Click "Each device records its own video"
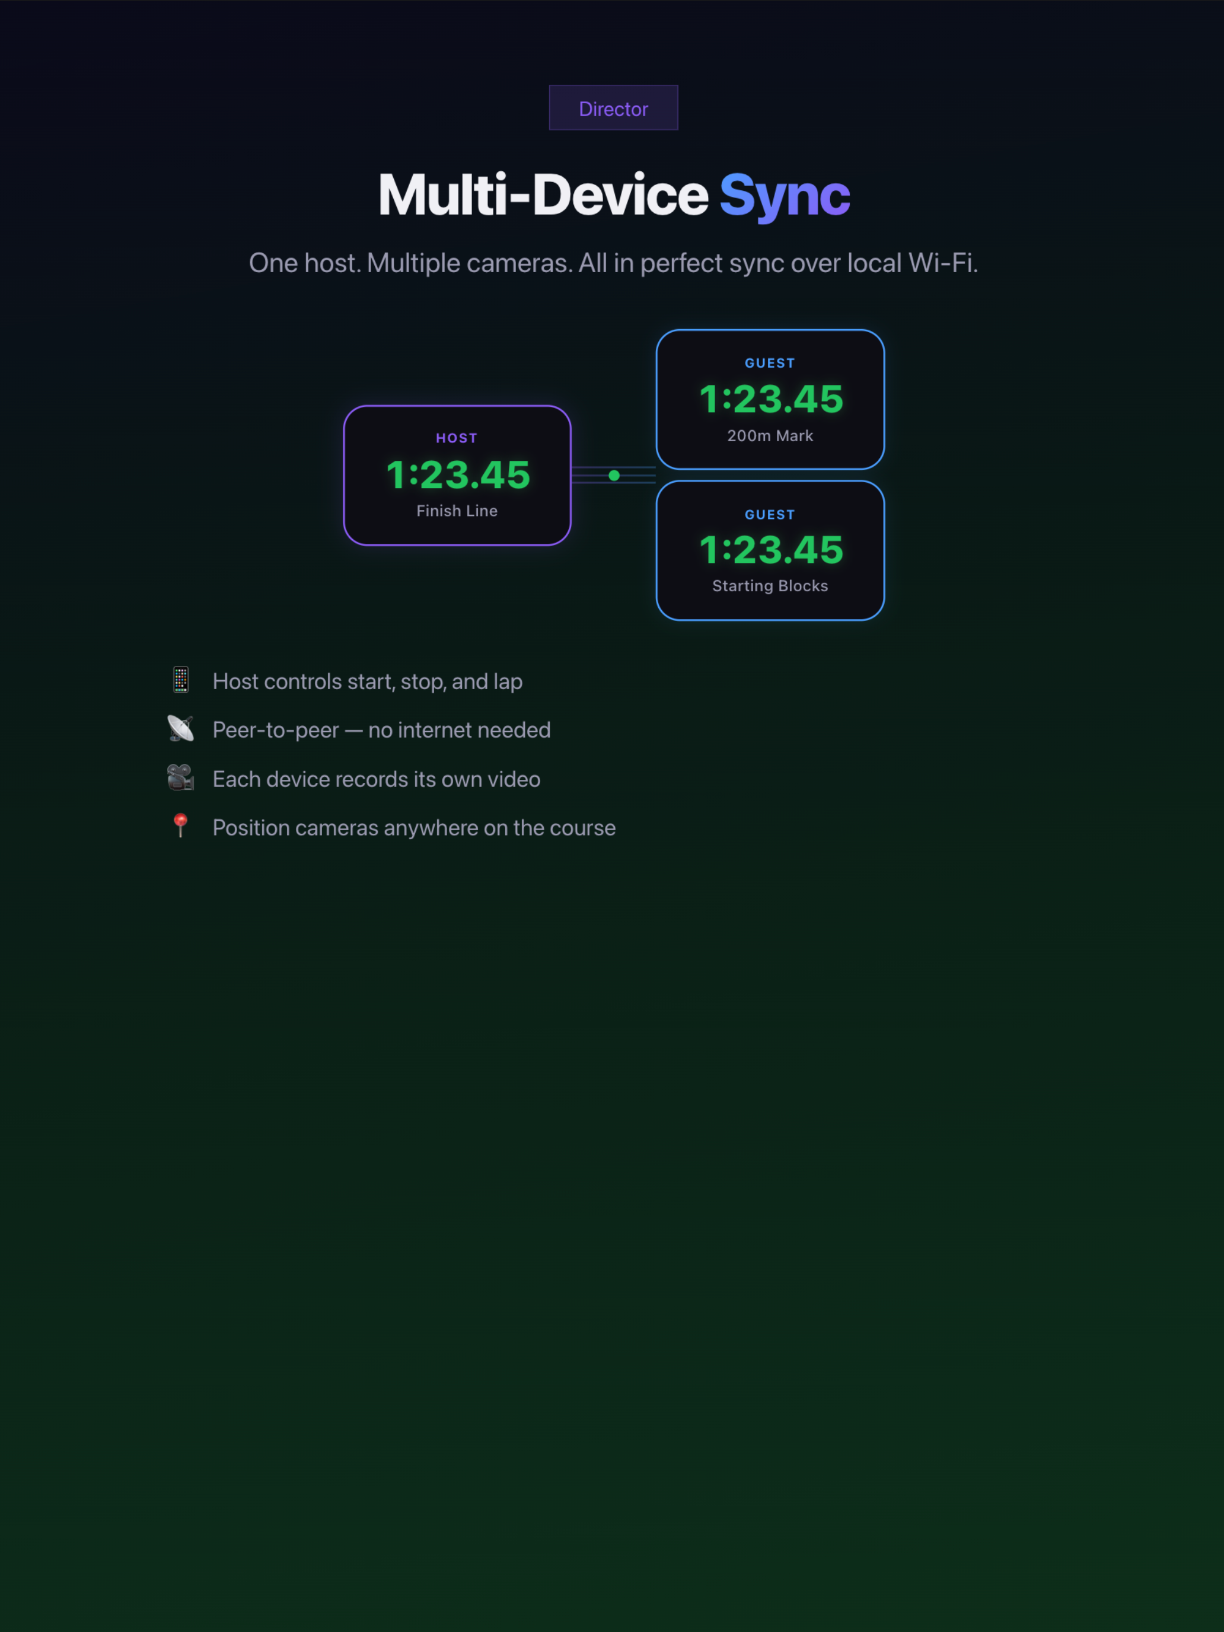Screen dimensions: 1224x1632 [x=377, y=779]
